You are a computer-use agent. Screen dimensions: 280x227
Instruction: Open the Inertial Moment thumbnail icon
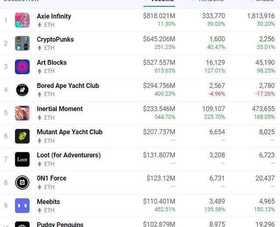(x=22, y=113)
